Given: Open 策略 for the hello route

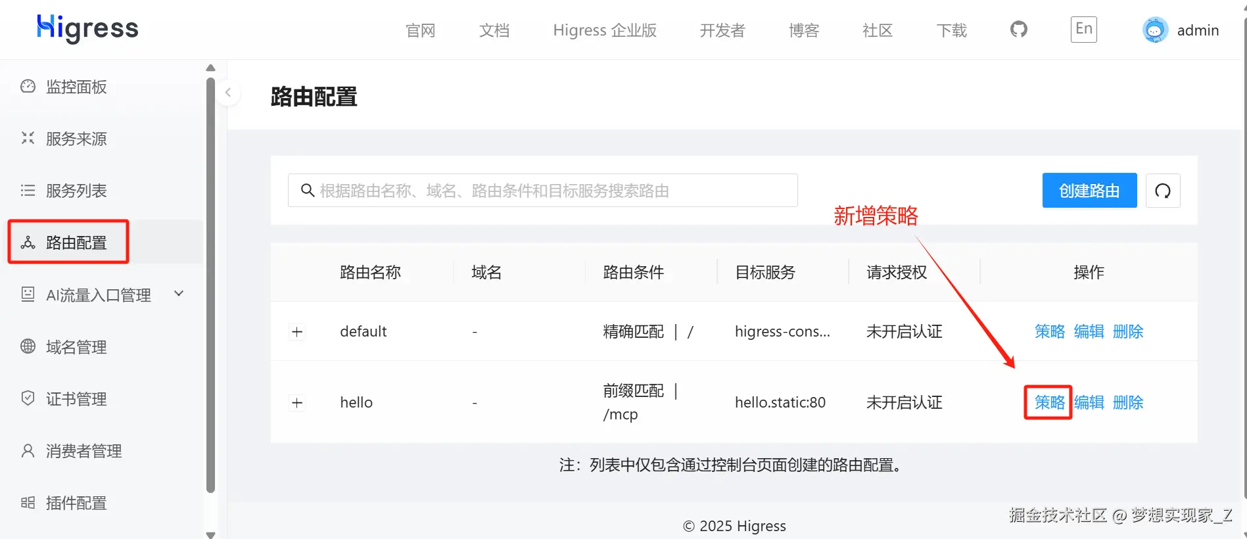Looking at the screenshot, I should click(1050, 402).
